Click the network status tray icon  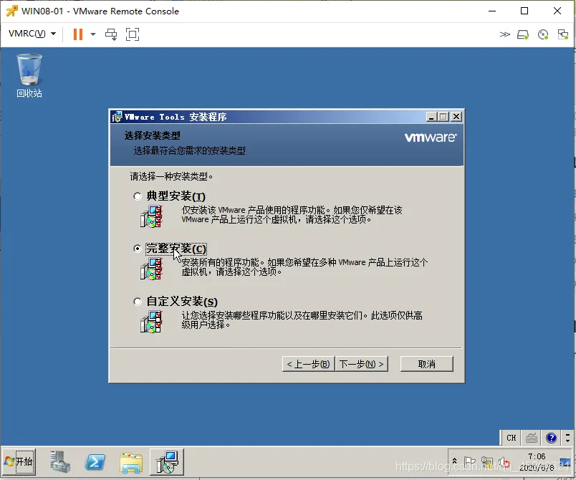click(x=486, y=461)
